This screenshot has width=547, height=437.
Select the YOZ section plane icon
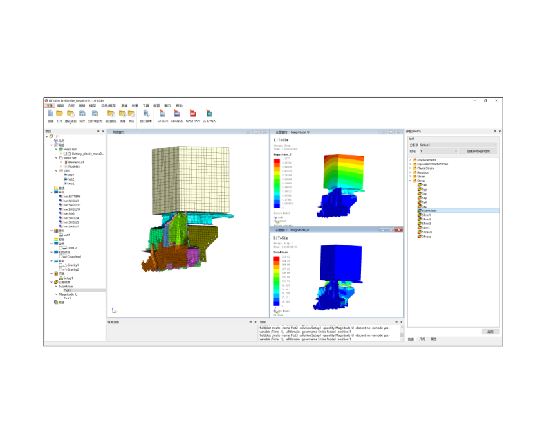(66, 179)
